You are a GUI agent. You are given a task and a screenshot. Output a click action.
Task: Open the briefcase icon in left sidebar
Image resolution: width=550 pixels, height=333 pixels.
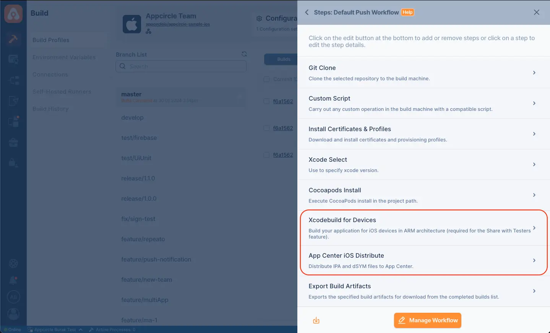[13, 143]
